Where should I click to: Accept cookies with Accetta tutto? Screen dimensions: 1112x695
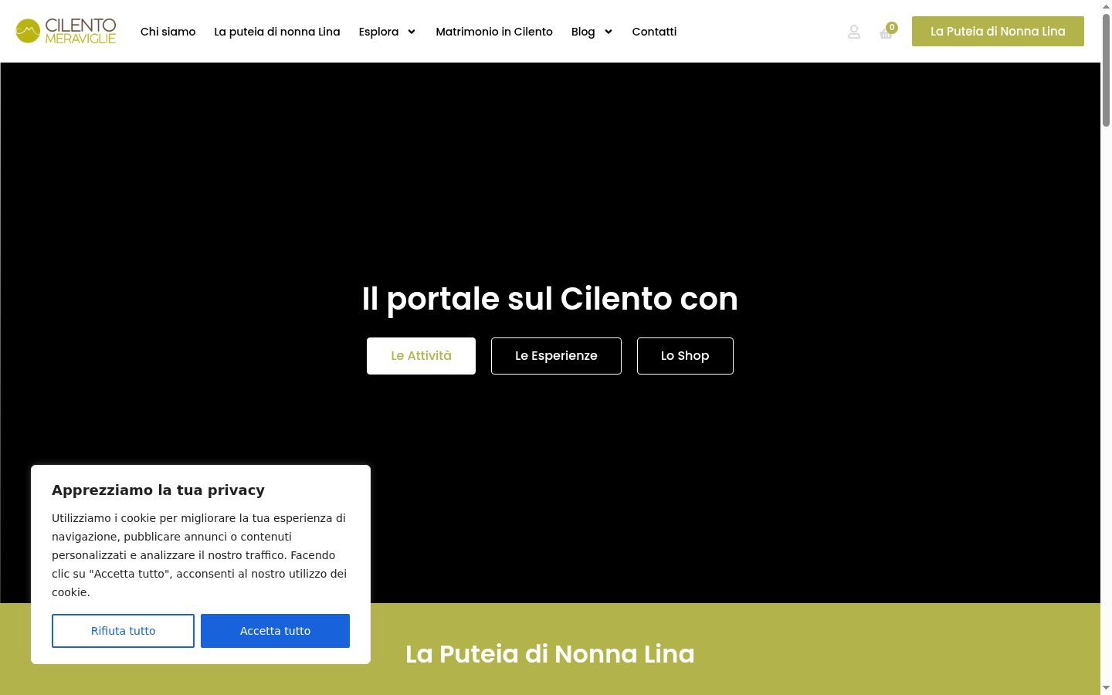(275, 631)
